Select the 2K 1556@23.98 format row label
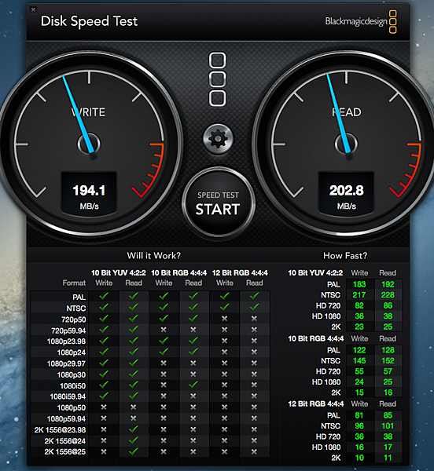This screenshot has width=434, height=471. [61, 430]
